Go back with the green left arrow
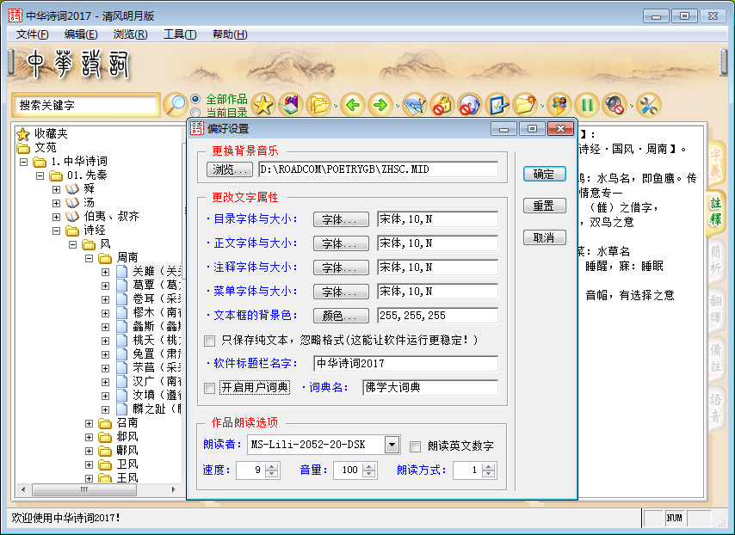Image resolution: width=735 pixels, height=535 pixels. point(353,104)
